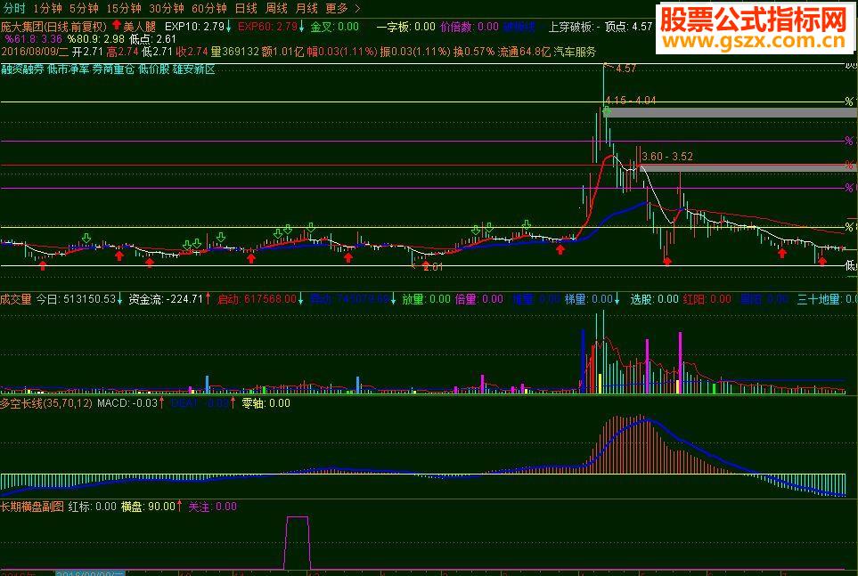Click the EXP10: 2.79 value

[195, 26]
